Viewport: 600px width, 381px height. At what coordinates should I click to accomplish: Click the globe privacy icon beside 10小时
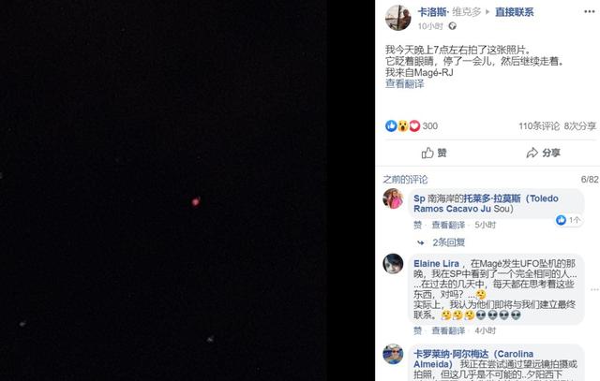point(452,26)
